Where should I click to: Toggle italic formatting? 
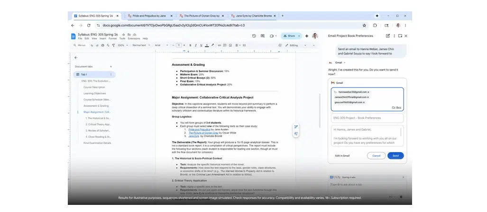[196, 45]
